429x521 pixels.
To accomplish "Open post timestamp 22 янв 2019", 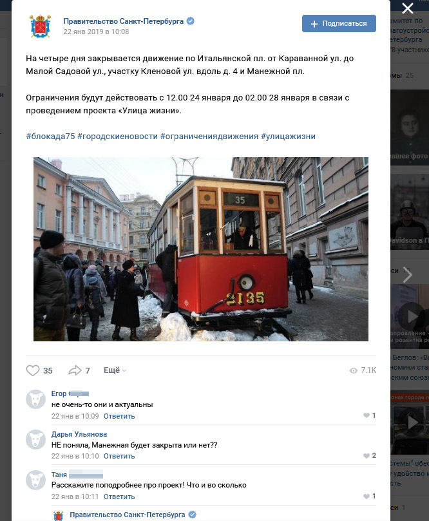I will click(96, 32).
